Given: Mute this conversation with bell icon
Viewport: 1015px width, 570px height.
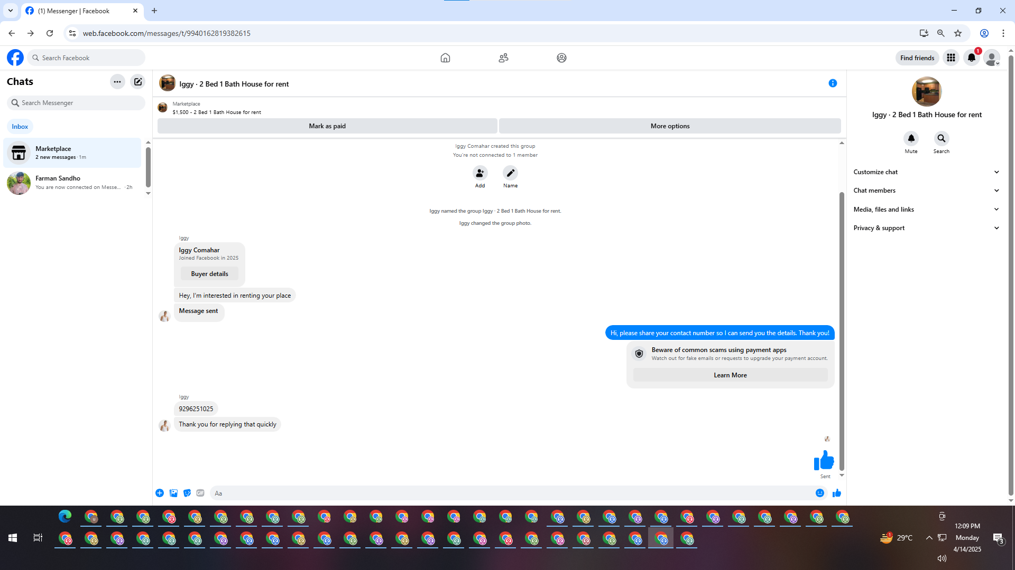Looking at the screenshot, I should [911, 139].
